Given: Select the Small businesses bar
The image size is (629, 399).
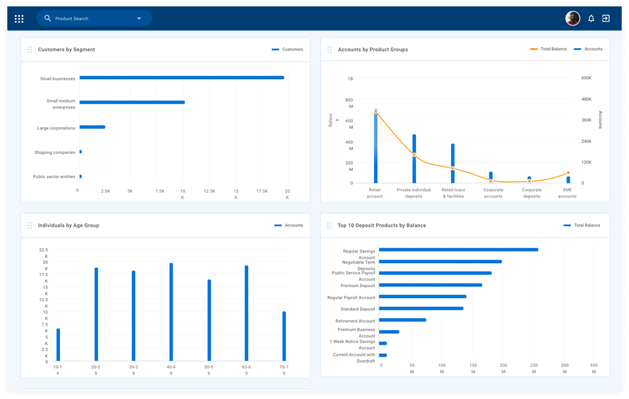Looking at the screenshot, I should click(x=182, y=78).
